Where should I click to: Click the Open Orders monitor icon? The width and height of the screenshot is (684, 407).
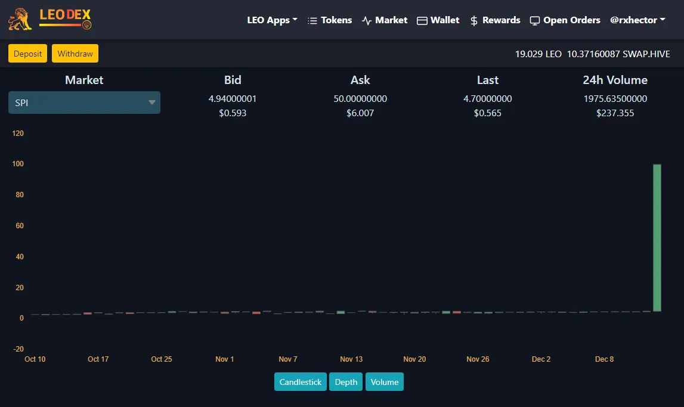(534, 20)
